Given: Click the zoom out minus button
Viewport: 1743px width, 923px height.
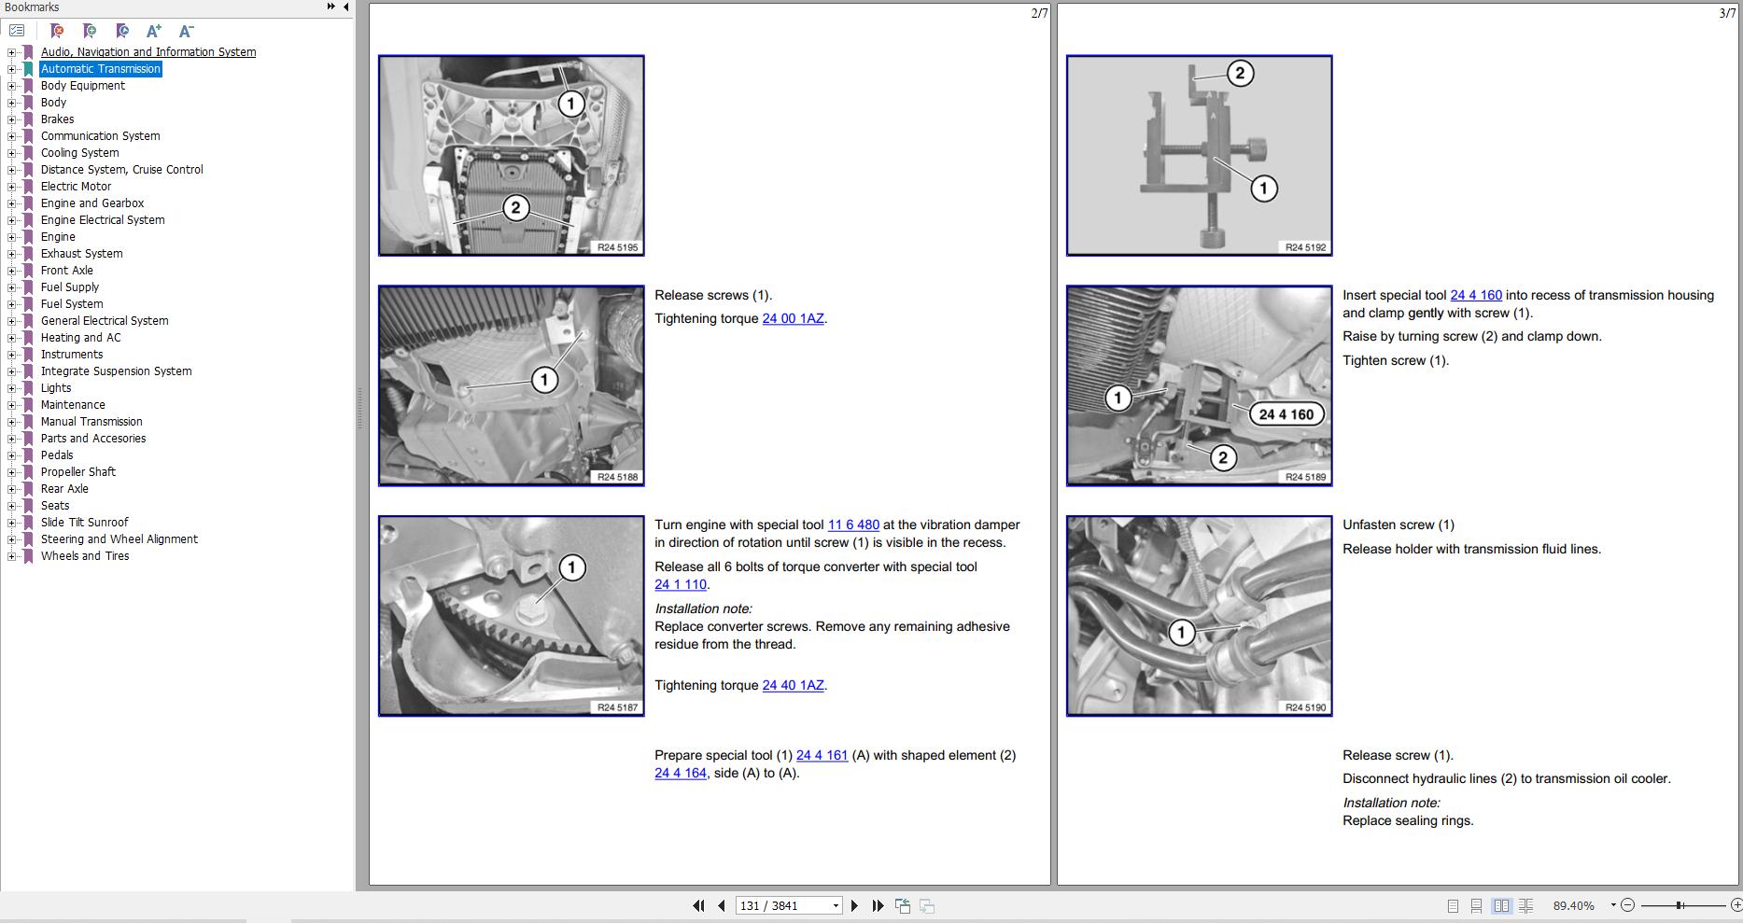Looking at the screenshot, I should click(x=1628, y=905).
